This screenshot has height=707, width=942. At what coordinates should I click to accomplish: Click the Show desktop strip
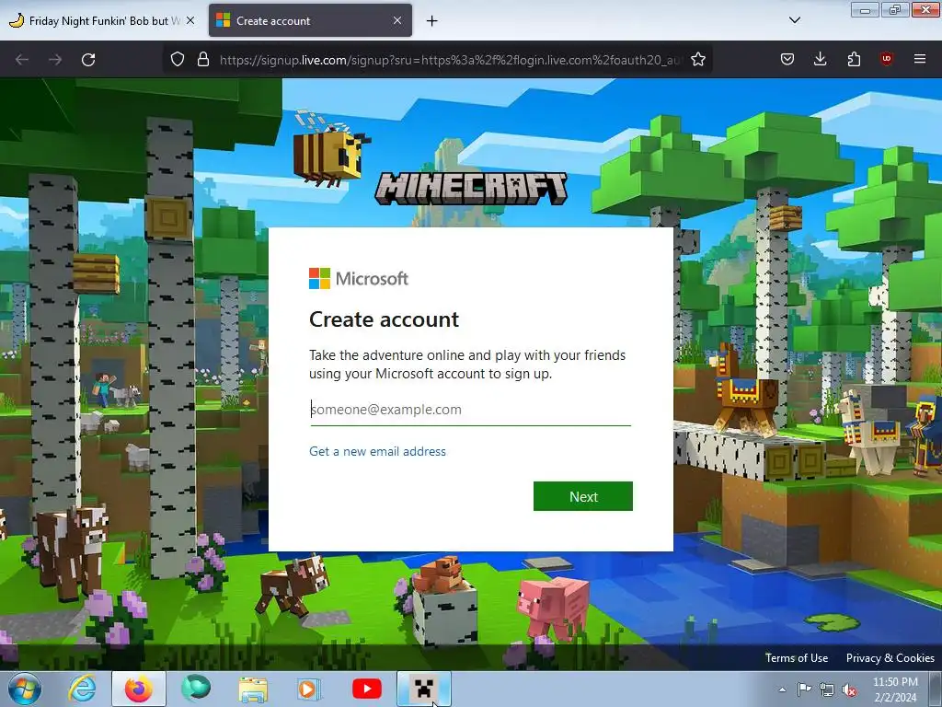[x=936, y=689]
